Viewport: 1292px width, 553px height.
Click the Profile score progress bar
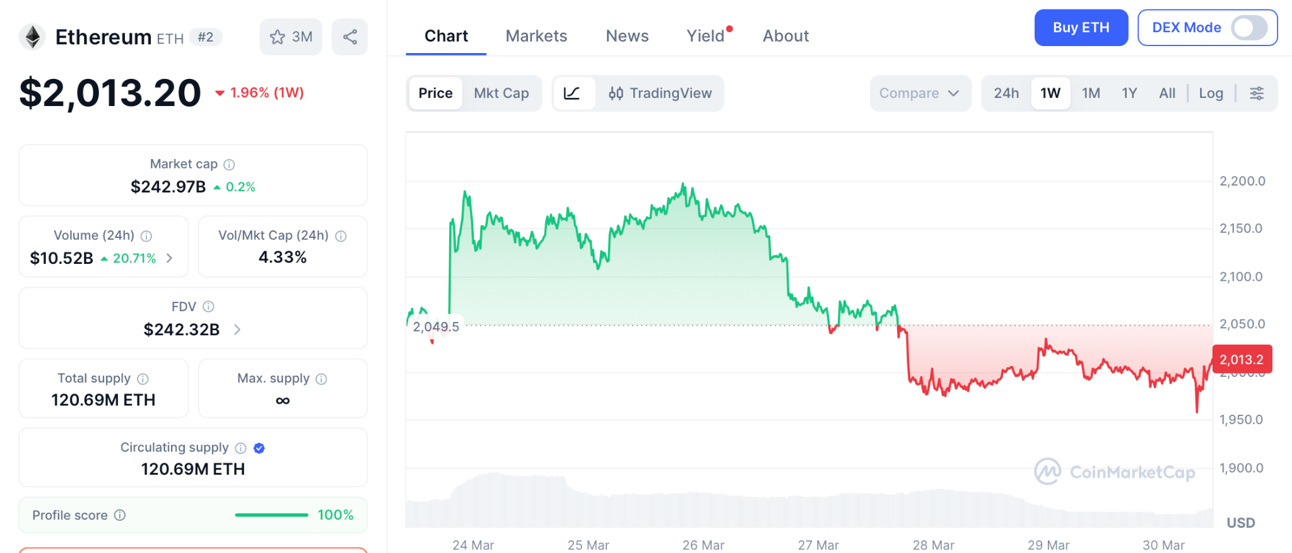click(271, 515)
